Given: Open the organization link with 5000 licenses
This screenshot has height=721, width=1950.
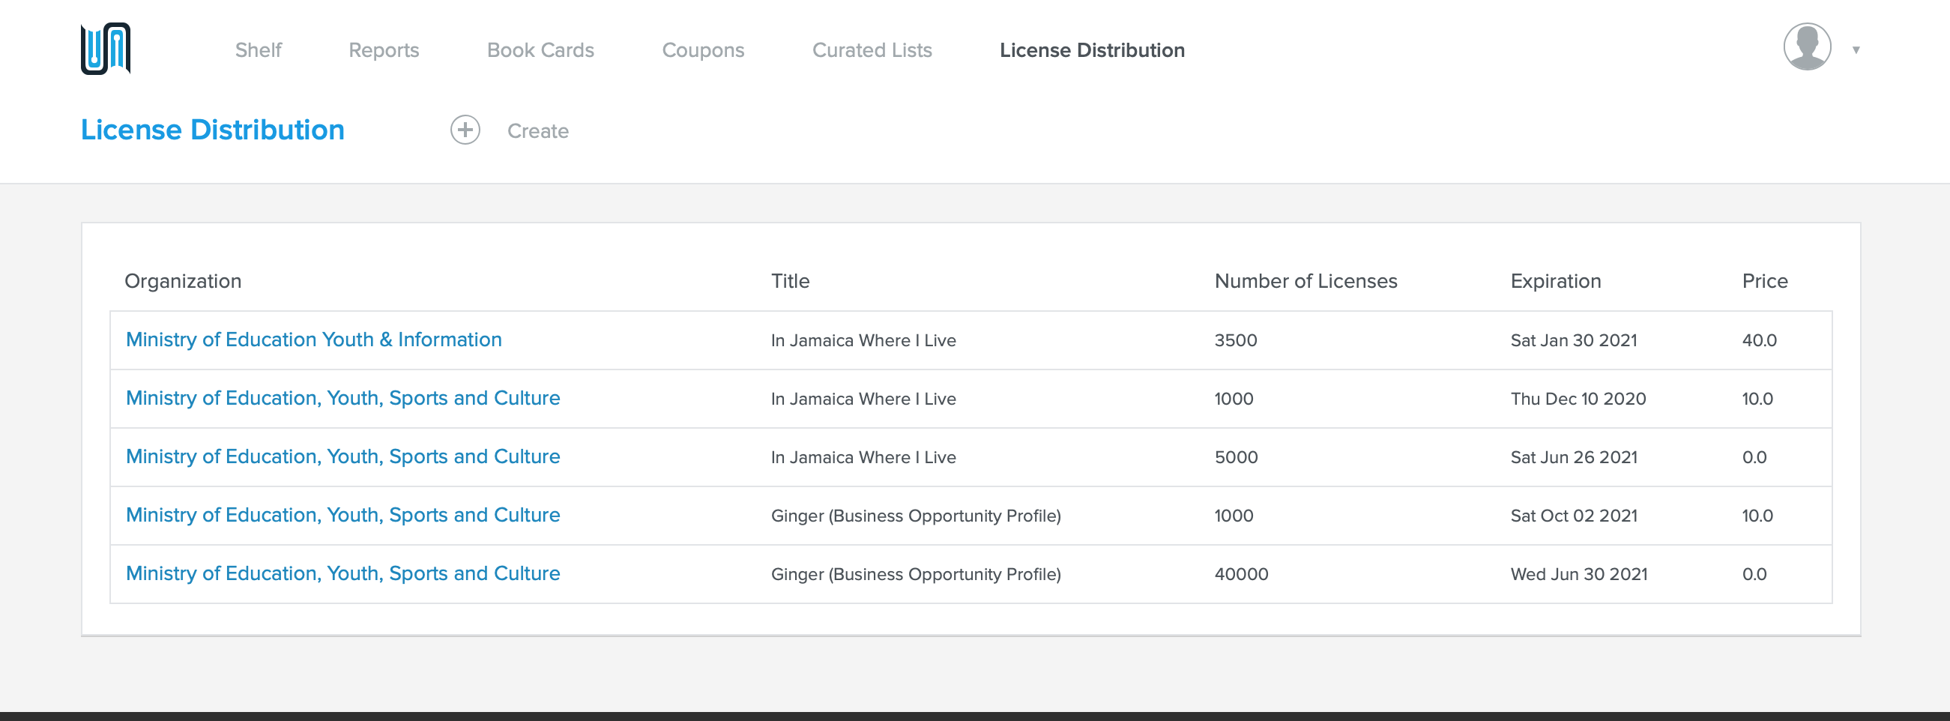Looking at the screenshot, I should click(x=343, y=456).
